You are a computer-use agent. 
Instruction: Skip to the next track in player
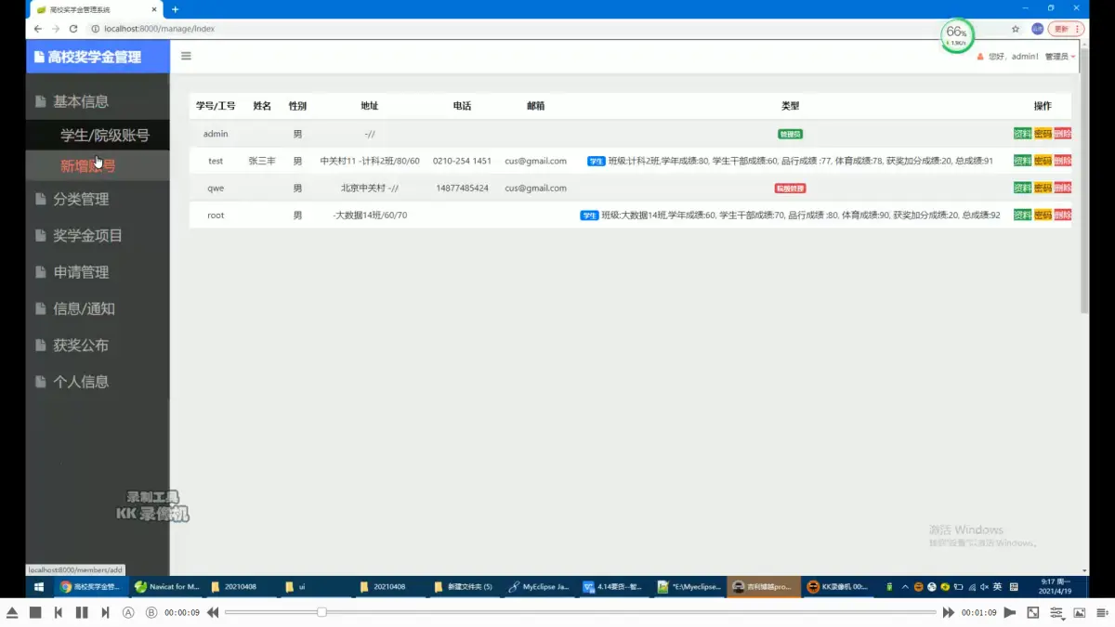(105, 612)
